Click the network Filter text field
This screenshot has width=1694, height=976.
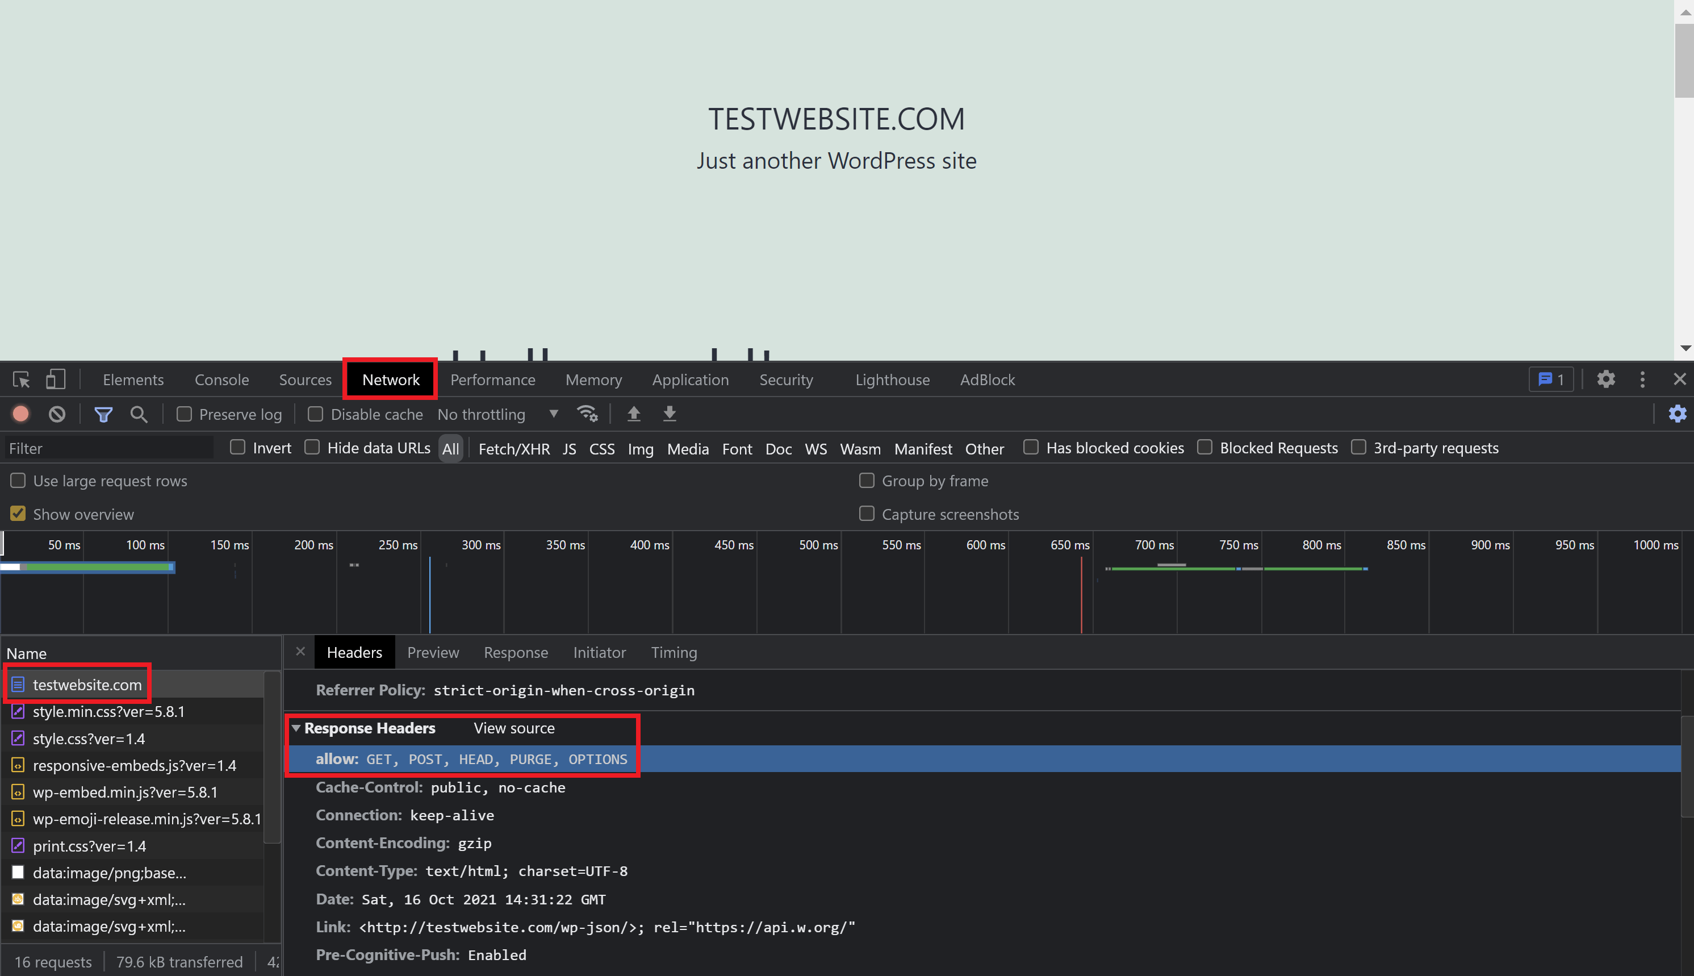click(x=108, y=448)
